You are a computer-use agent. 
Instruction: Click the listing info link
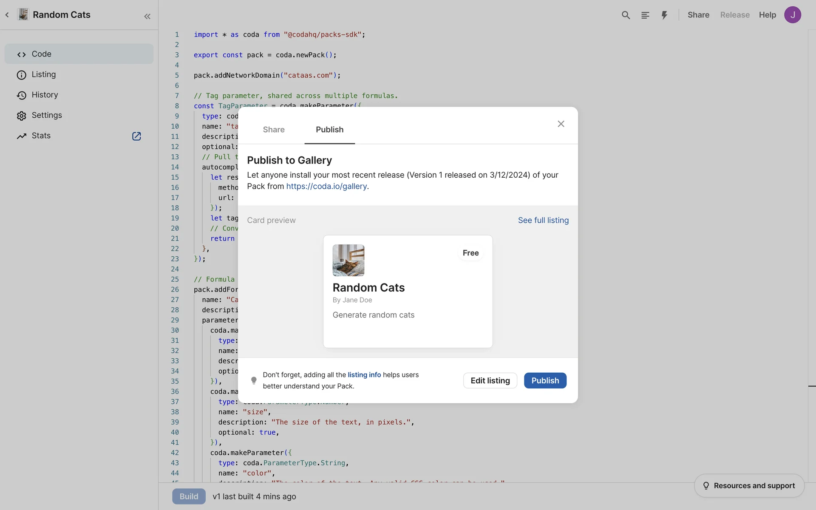click(x=364, y=375)
